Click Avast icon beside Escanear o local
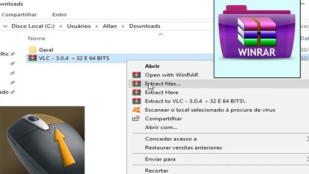This screenshot has height=174, width=309. coord(136,110)
